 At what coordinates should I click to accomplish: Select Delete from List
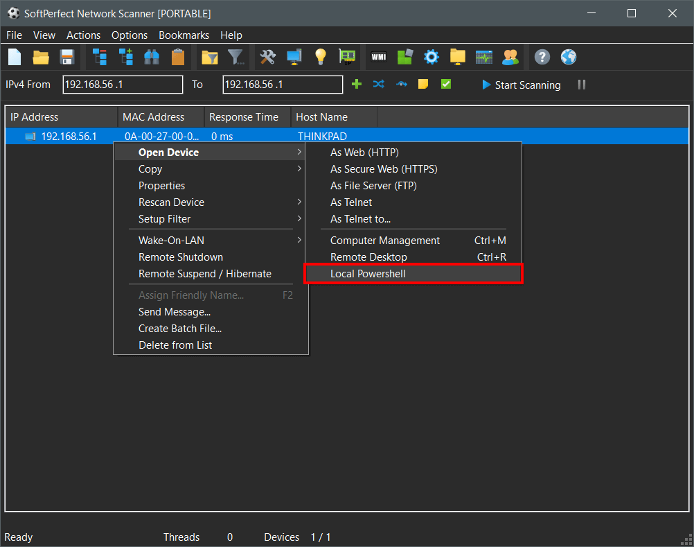click(x=211, y=345)
